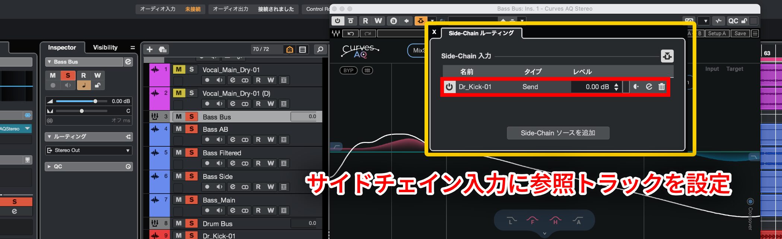Enable Read automation on plugin header

pos(366,21)
